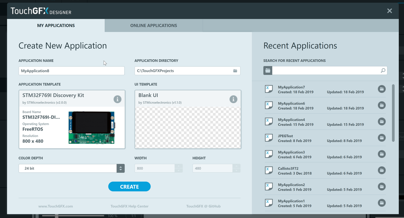Click the 24 bit color depth value
Screen dimensions: 404x218
(x=30, y=168)
